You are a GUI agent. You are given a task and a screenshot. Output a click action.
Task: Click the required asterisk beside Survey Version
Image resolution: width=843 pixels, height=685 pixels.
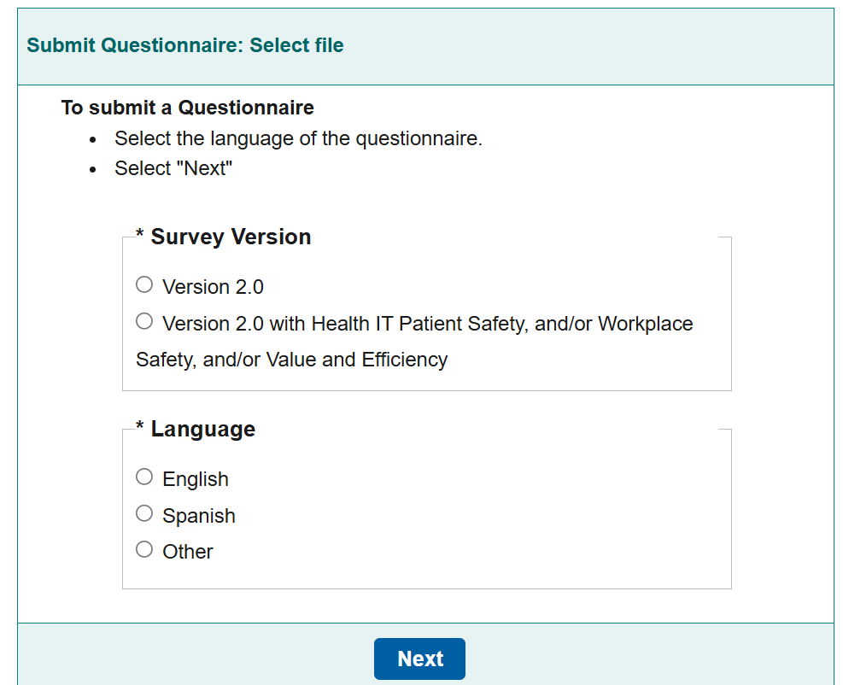[x=140, y=236]
